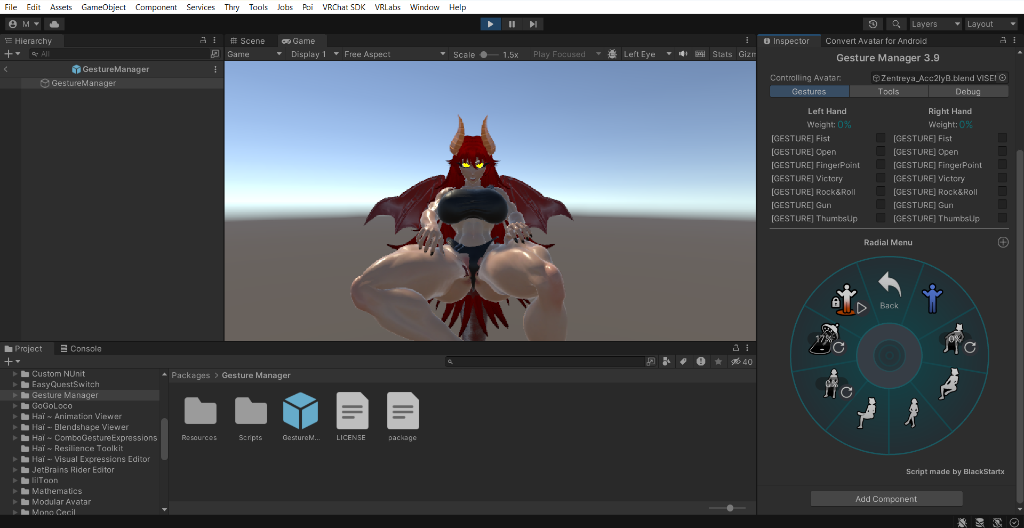Open the Game view keyboard shortcuts icon

pyautogui.click(x=700, y=54)
